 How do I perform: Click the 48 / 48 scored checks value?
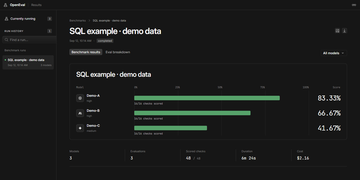click(x=193, y=158)
